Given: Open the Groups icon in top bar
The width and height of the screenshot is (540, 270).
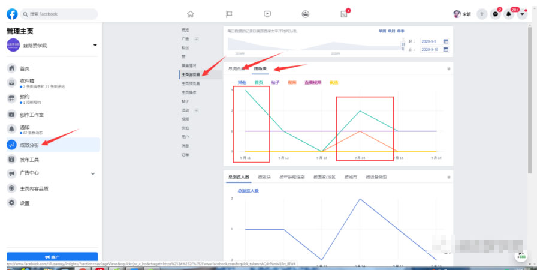Looking at the screenshot, I should pos(306,14).
